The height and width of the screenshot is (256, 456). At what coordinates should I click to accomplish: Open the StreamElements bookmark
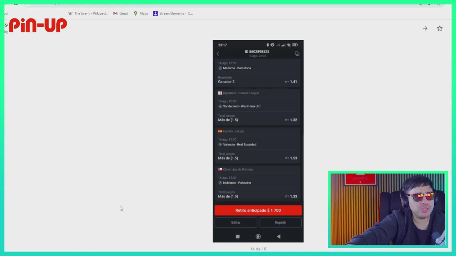pos(173,14)
